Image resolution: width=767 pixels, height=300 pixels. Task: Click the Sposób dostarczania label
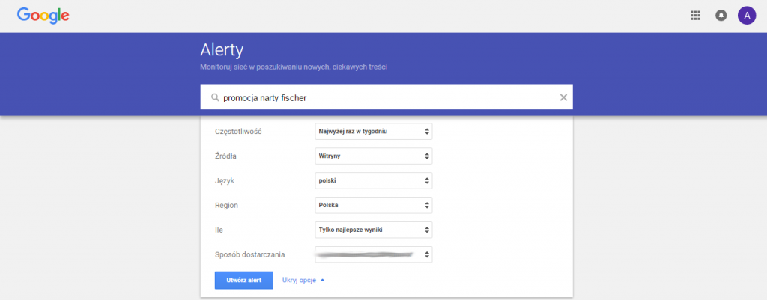[x=250, y=254]
